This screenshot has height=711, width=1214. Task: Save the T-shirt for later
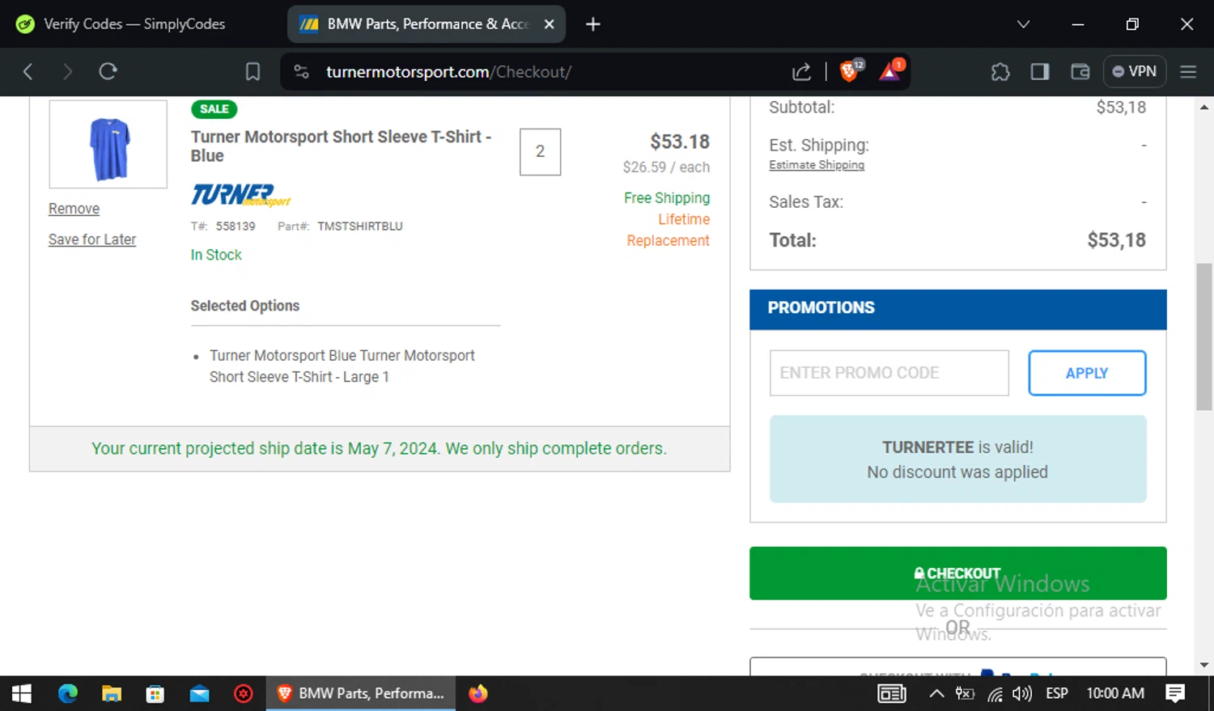tap(92, 239)
